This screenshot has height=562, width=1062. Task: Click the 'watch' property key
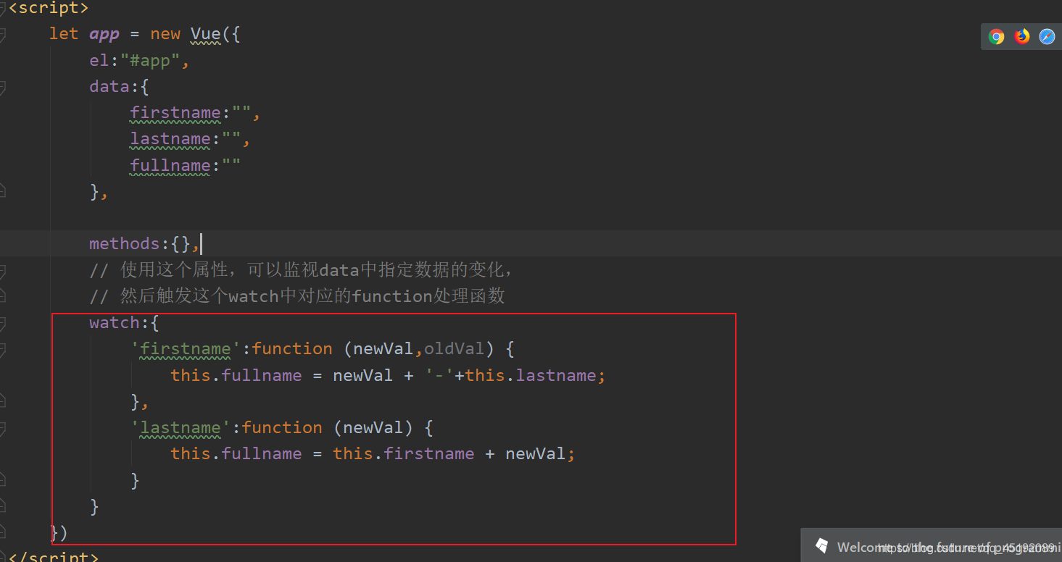[x=115, y=322]
